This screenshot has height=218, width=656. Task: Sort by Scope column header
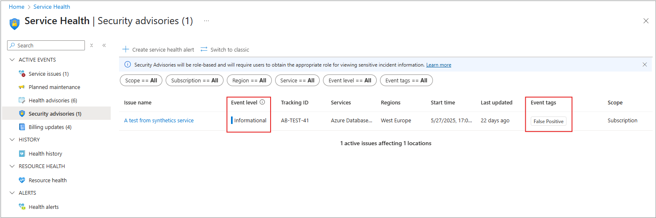pyautogui.click(x=615, y=102)
